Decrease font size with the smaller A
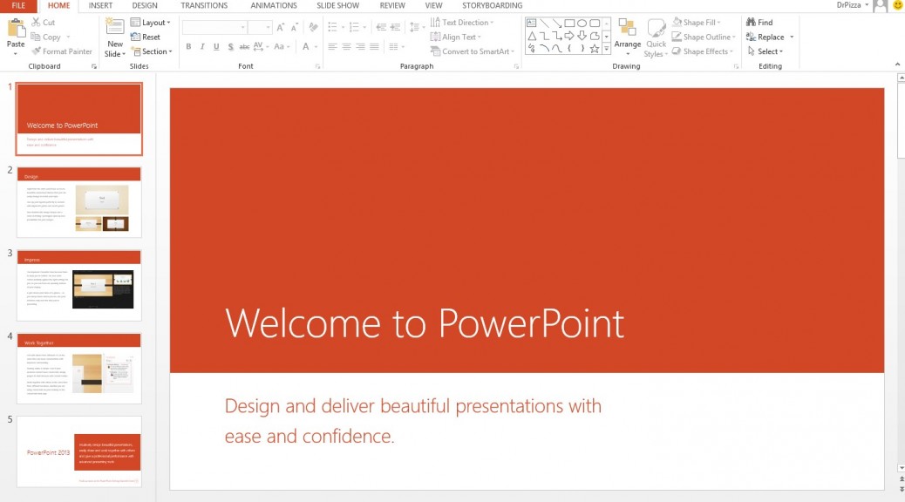 pos(295,27)
